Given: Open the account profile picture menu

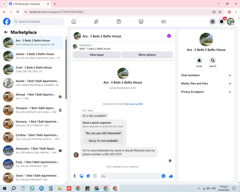Looking at the screenshot, I should point(230,22).
